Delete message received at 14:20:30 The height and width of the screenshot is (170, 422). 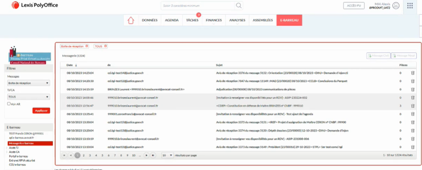point(413,81)
